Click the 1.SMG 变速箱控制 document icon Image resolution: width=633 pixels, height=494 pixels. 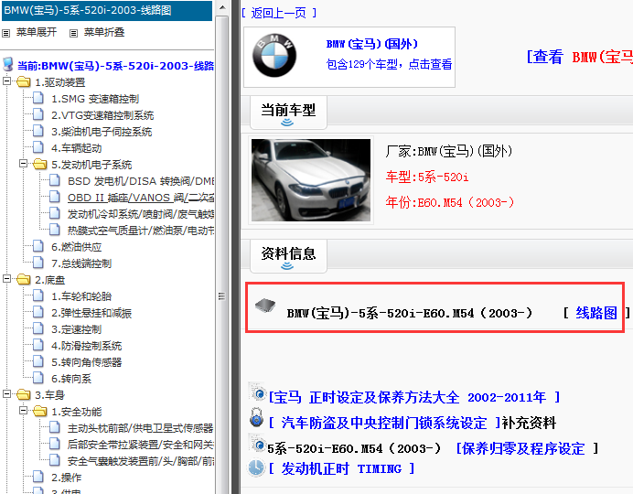38,98
